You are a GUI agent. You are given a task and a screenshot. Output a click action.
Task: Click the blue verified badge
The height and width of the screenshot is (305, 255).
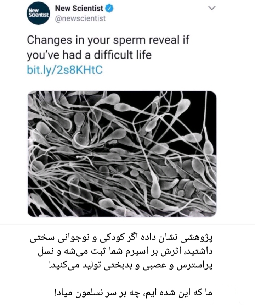tap(109, 9)
